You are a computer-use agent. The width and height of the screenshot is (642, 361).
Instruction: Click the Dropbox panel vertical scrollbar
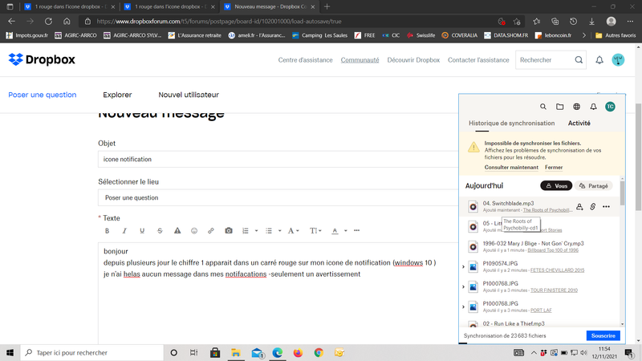click(623, 193)
